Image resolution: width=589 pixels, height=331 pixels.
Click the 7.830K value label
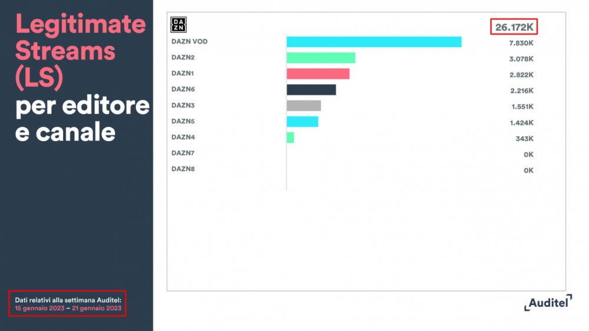coord(521,43)
